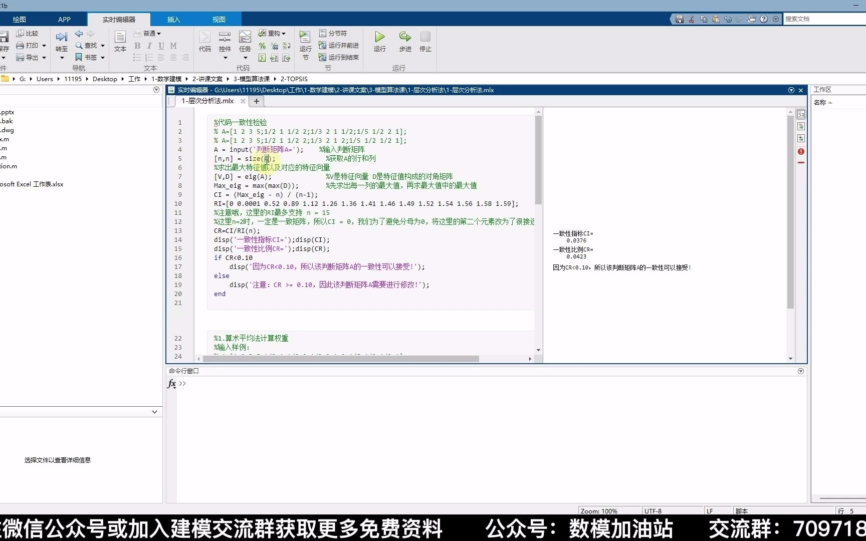Toggle Monospace (M) text formatting
The height and width of the screenshot is (541, 866).
[x=173, y=46]
